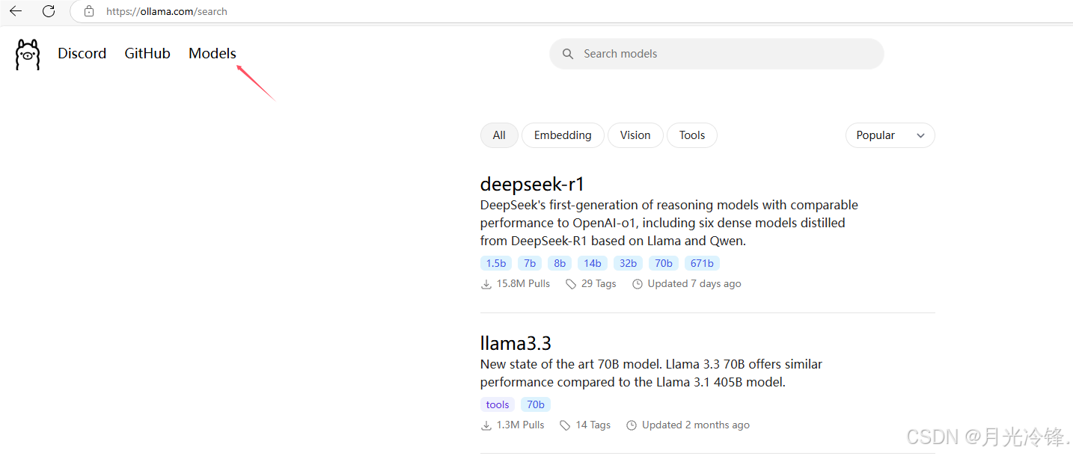Viewport: 1073px width, 456px height.
Task: Open the llama3.3 model page
Action: 516,344
